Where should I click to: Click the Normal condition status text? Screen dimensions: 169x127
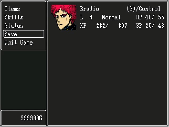(x=111, y=17)
